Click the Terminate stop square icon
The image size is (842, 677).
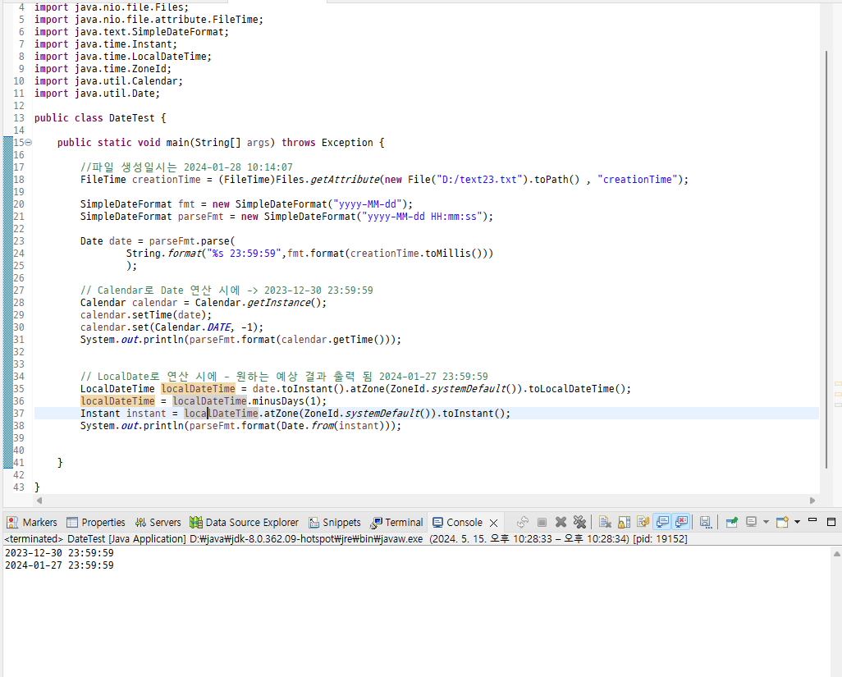[x=542, y=522]
